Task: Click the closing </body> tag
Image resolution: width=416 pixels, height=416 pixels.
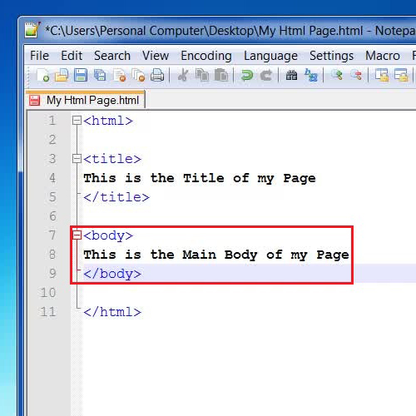Action: pyautogui.click(x=112, y=274)
